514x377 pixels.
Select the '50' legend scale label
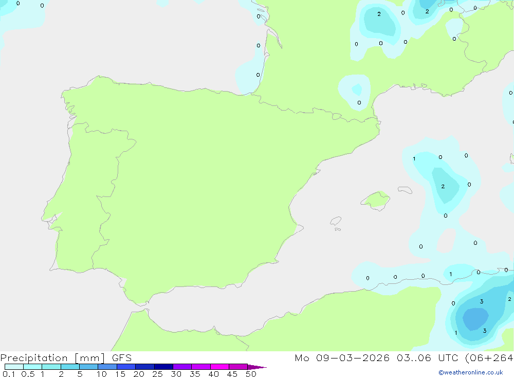pos(251,374)
